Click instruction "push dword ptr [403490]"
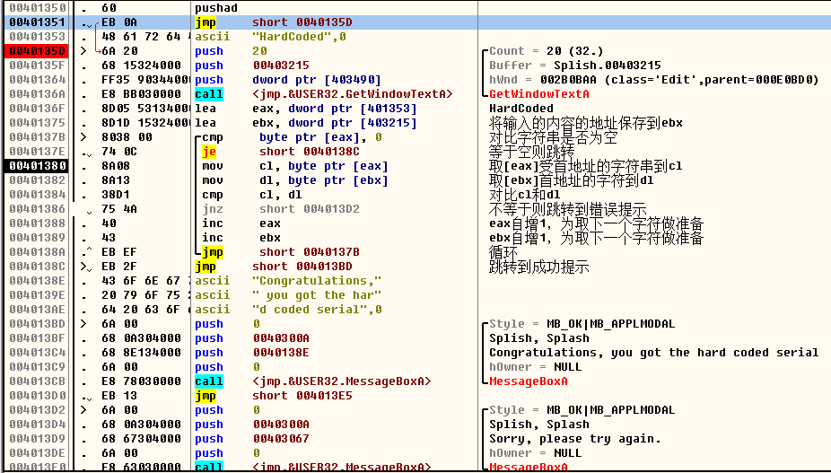The width and height of the screenshot is (831, 473). (x=288, y=80)
